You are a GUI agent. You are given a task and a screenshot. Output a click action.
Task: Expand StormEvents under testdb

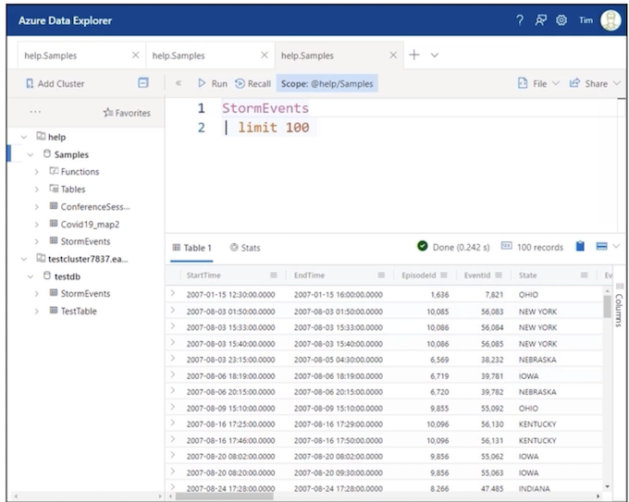pyautogui.click(x=36, y=293)
